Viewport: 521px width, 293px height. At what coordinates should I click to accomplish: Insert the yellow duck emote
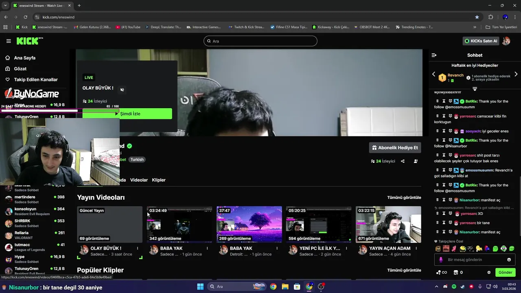[479, 249]
